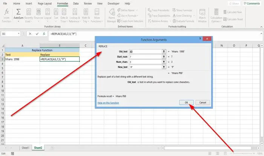Open Math & Trig functions
This screenshot has width=264, height=156.
86,15
